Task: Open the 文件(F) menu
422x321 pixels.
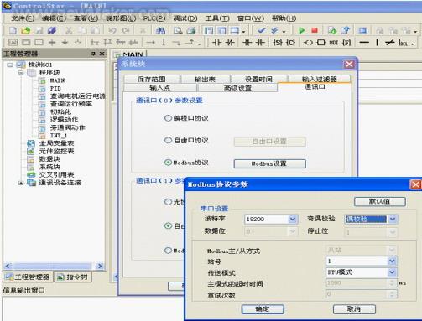Action: click(x=23, y=18)
